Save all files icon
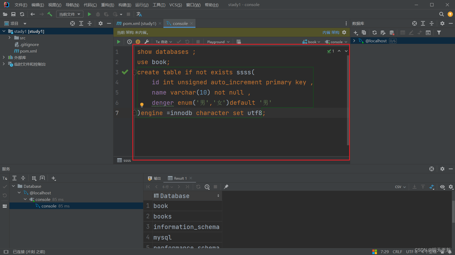The width and height of the screenshot is (455, 255). 13,14
